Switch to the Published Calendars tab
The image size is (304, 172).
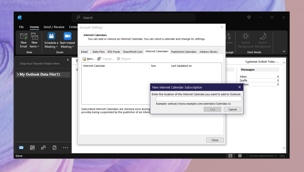(x=184, y=52)
